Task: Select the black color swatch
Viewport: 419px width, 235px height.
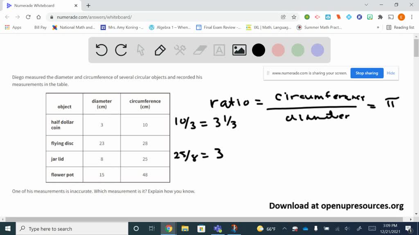Action: pos(259,50)
